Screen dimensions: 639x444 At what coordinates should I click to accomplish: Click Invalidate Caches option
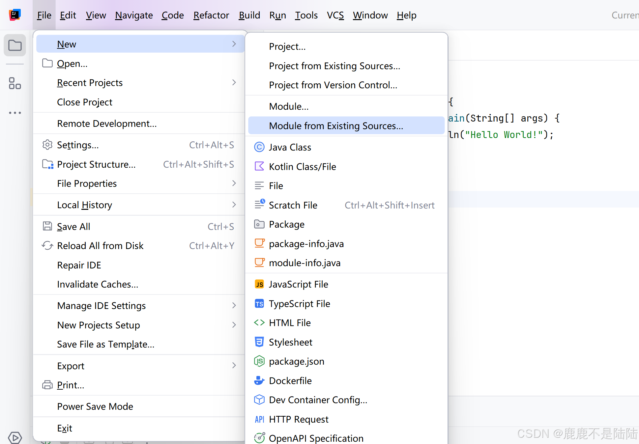tap(98, 284)
